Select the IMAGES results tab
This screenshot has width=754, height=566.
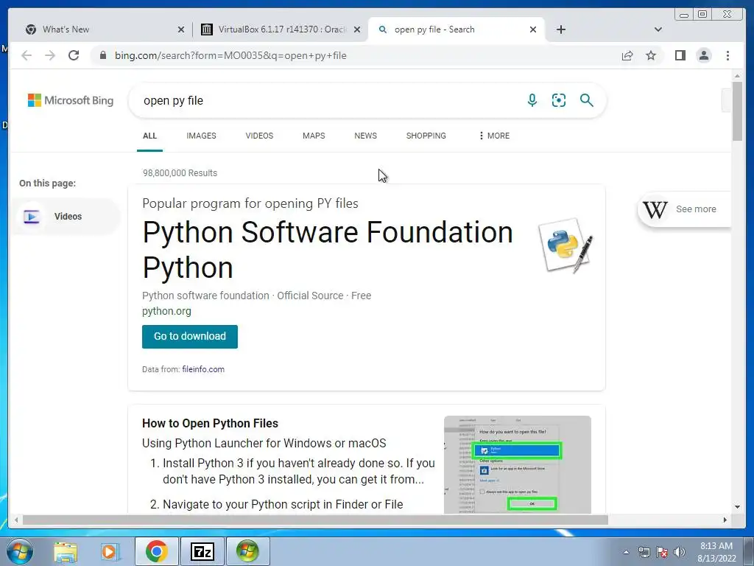coord(201,136)
